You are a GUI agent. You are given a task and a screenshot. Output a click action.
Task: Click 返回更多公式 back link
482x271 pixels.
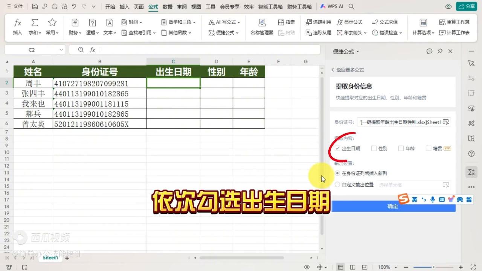tap(348, 70)
